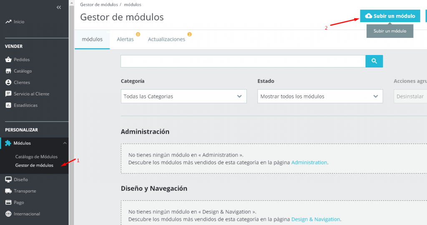Click the Pago credit card icon
The image size is (427, 225).
click(8, 202)
